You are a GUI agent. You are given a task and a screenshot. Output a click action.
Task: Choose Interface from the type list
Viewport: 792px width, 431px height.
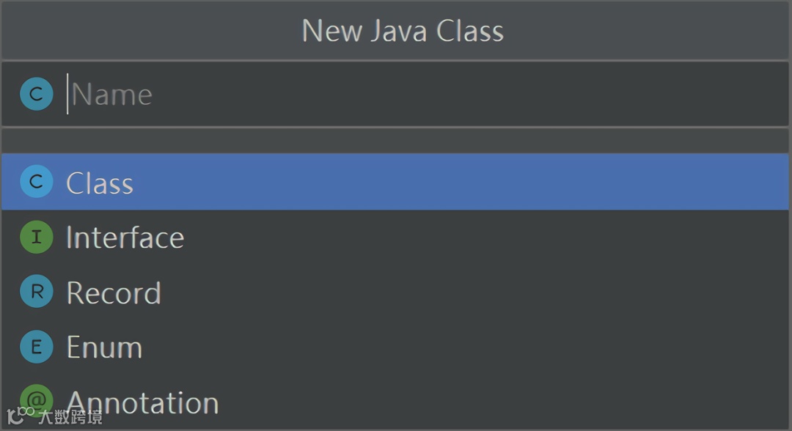pyautogui.click(x=125, y=237)
